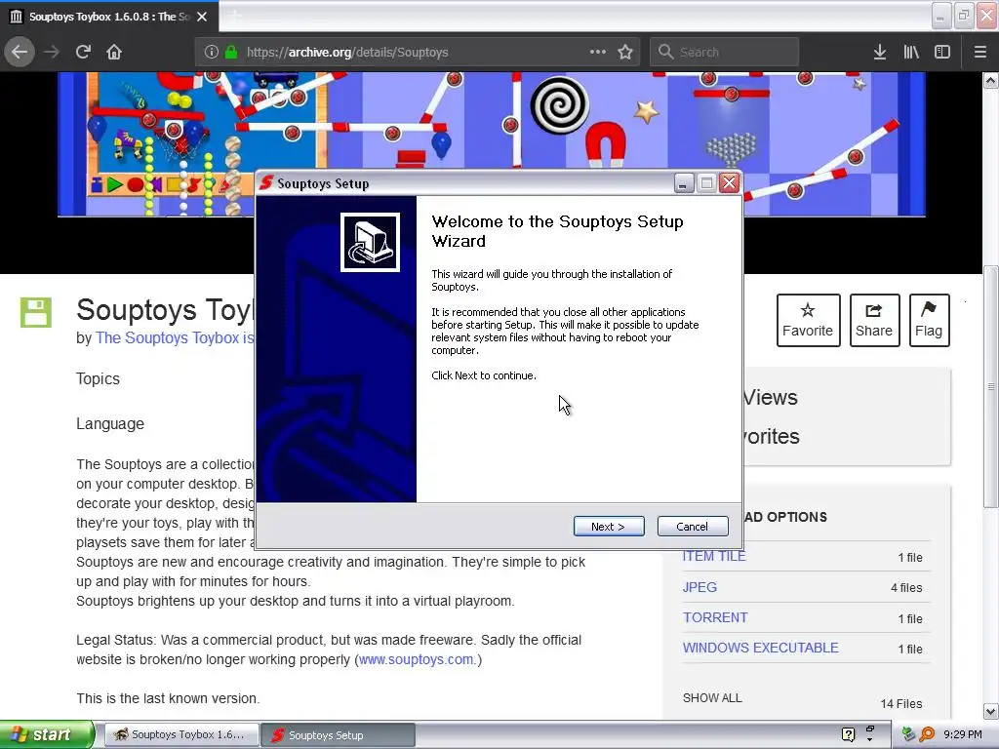Cancel the Souptoys Setup wizard
The height and width of the screenshot is (749, 999).
point(692,526)
